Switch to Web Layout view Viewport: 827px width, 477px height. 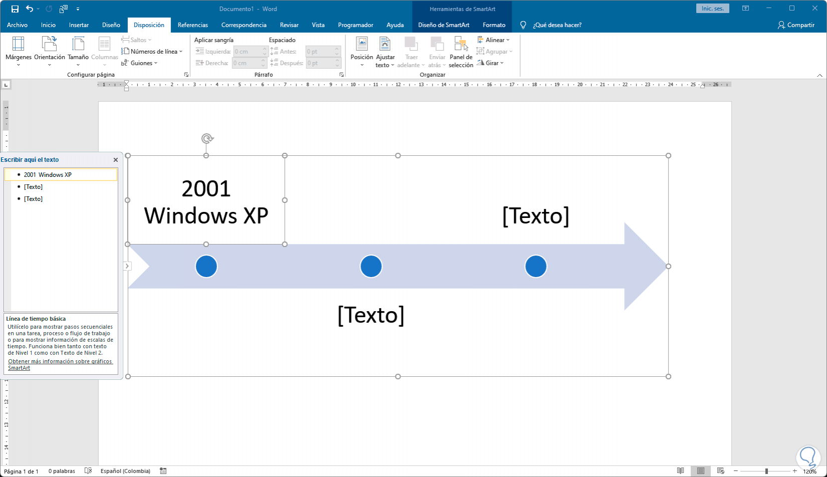(x=721, y=471)
